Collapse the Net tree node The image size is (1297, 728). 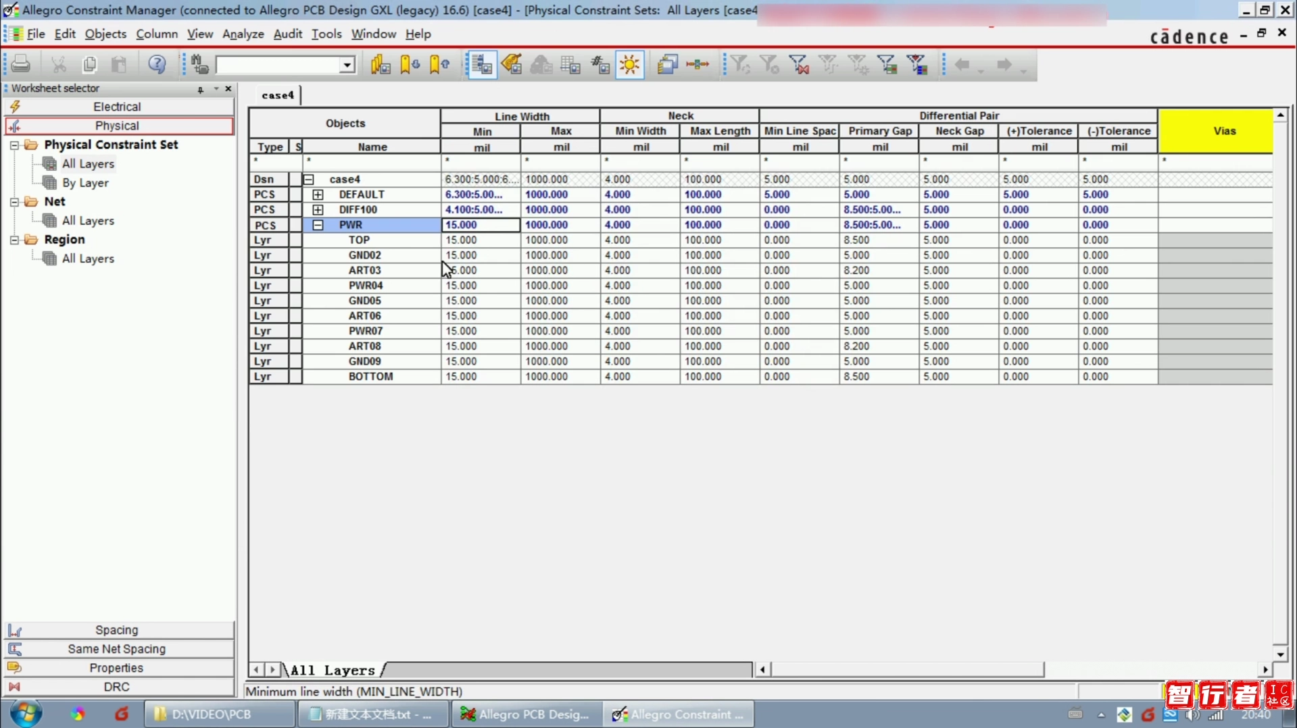click(14, 202)
